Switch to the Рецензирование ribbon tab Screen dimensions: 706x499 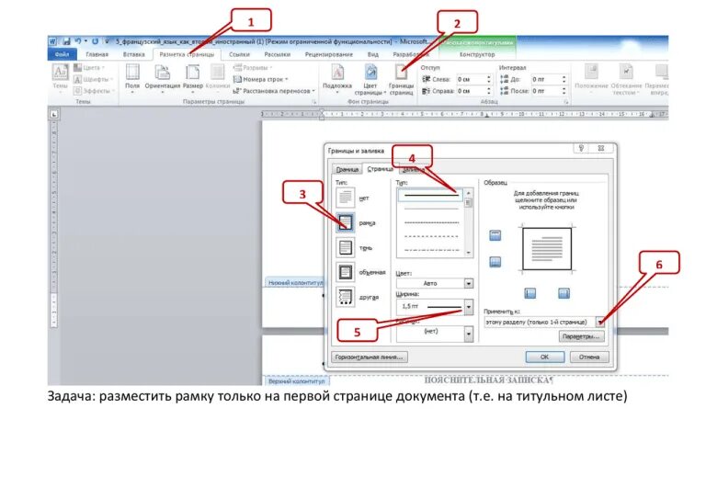coord(329,54)
